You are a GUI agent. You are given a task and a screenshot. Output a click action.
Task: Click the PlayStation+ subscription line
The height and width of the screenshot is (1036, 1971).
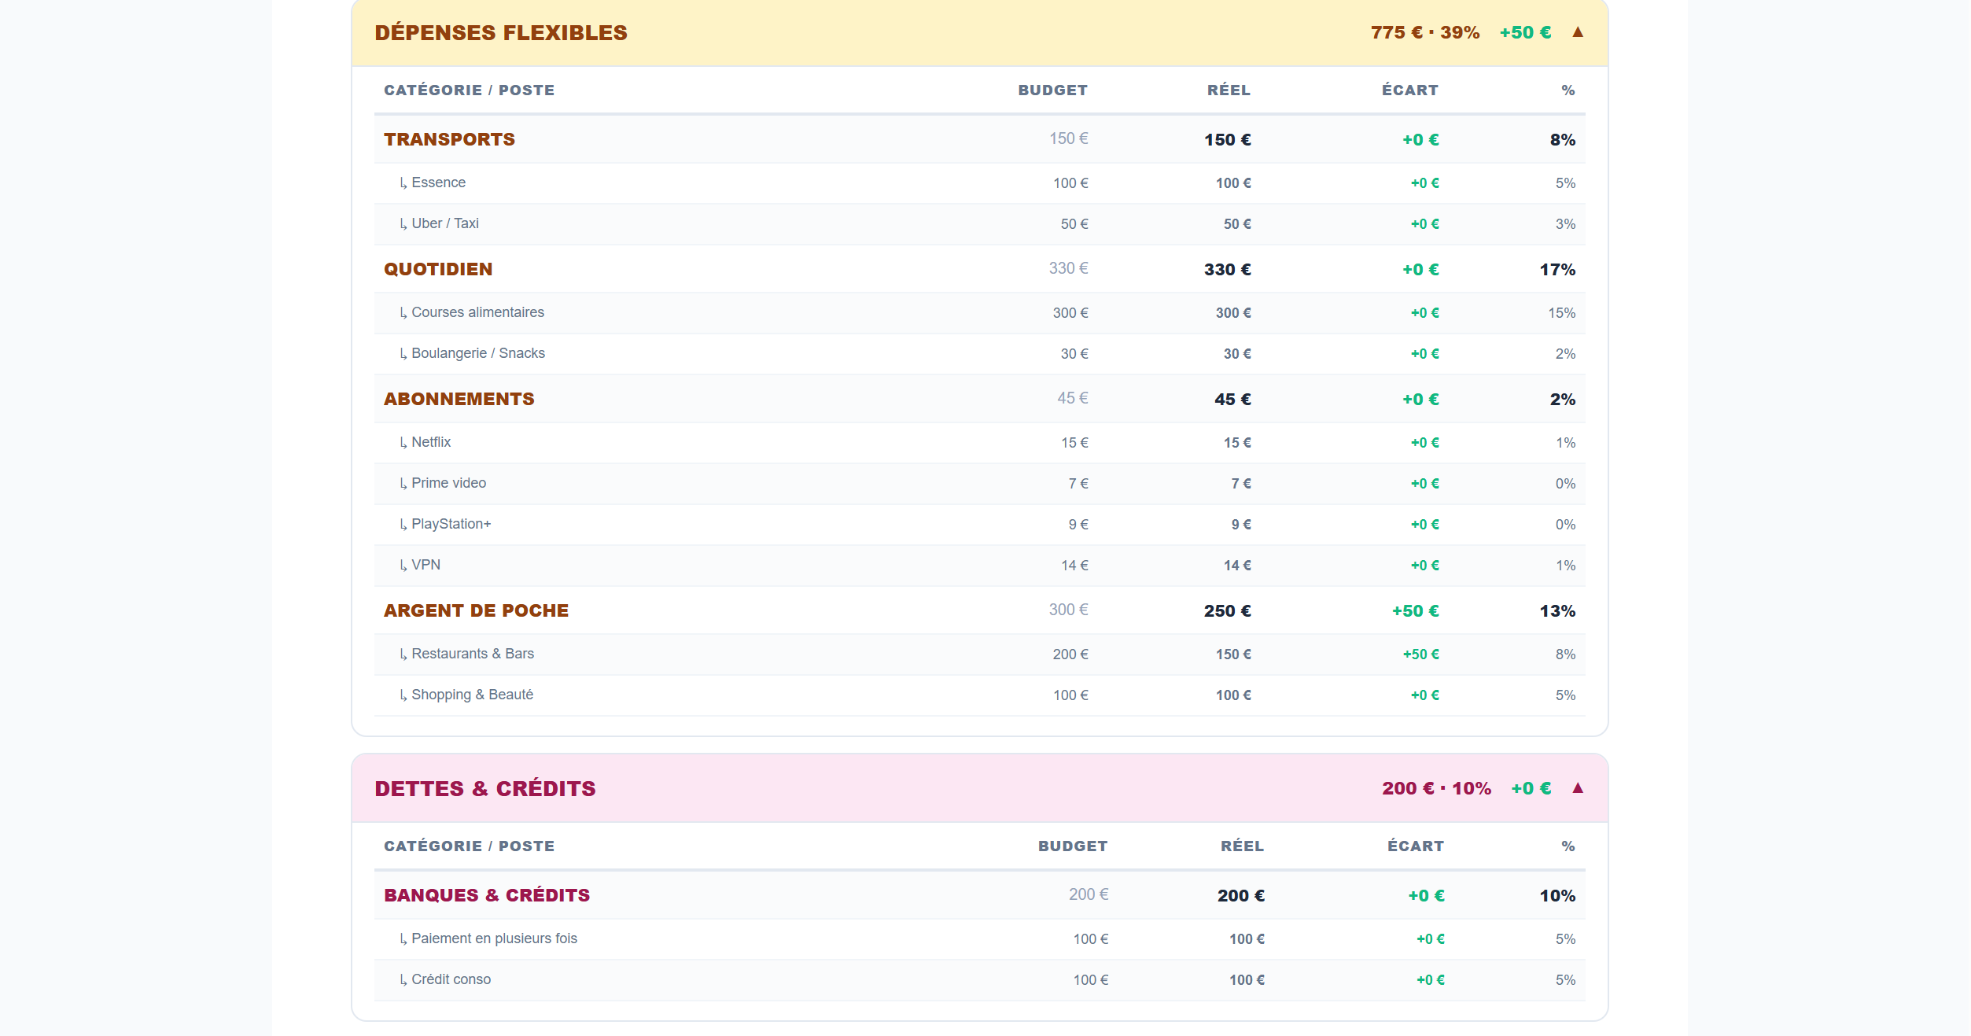pos(979,525)
